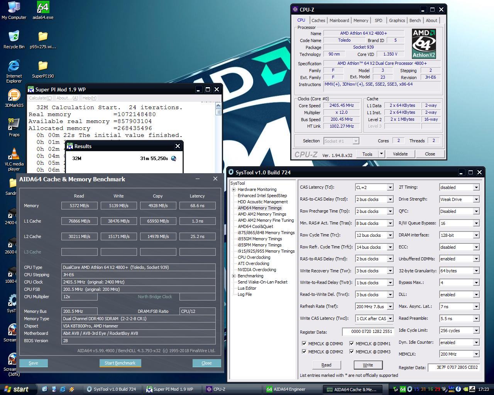This screenshot has width=494, height=395.
Task: Expand the Benchmarking tree node
Action: point(233,276)
